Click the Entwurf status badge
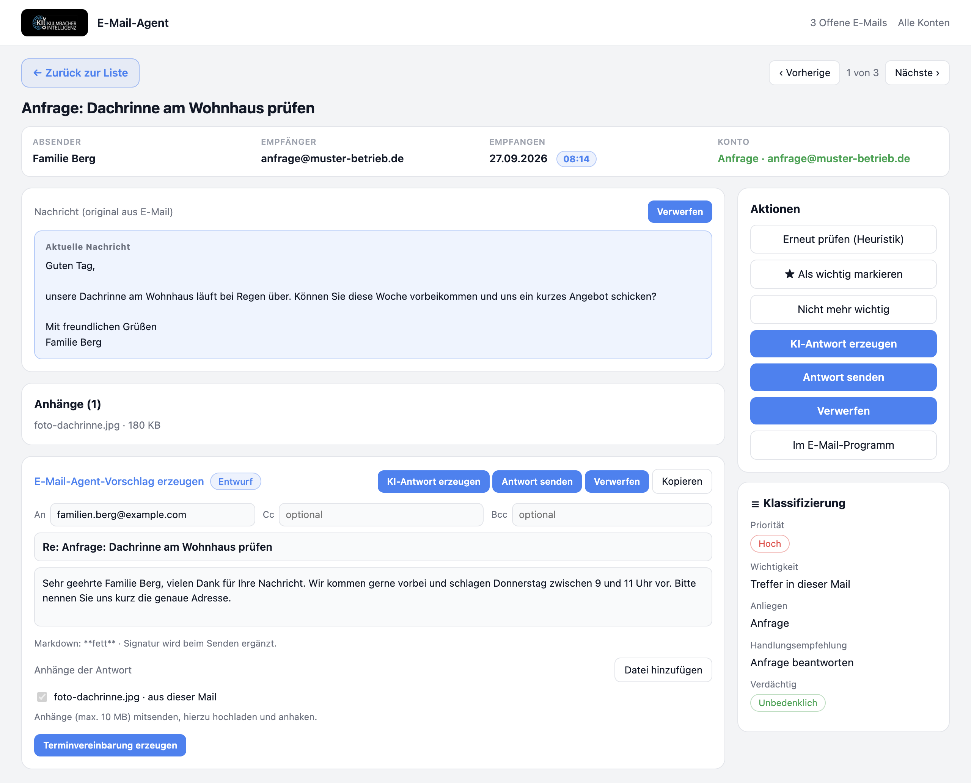 pyautogui.click(x=235, y=481)
